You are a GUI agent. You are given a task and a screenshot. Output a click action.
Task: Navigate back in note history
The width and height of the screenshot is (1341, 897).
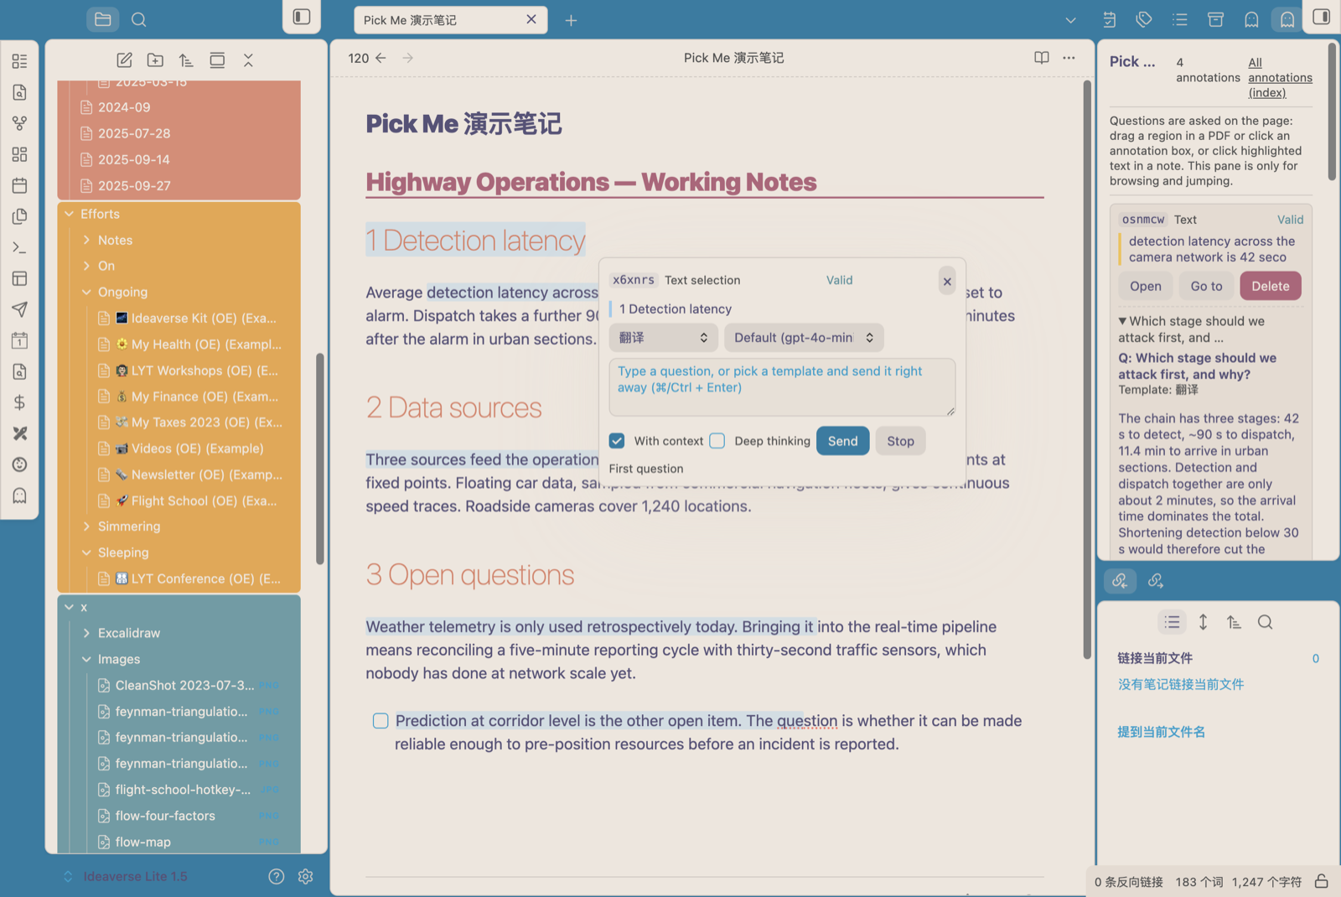coord(381,58)
